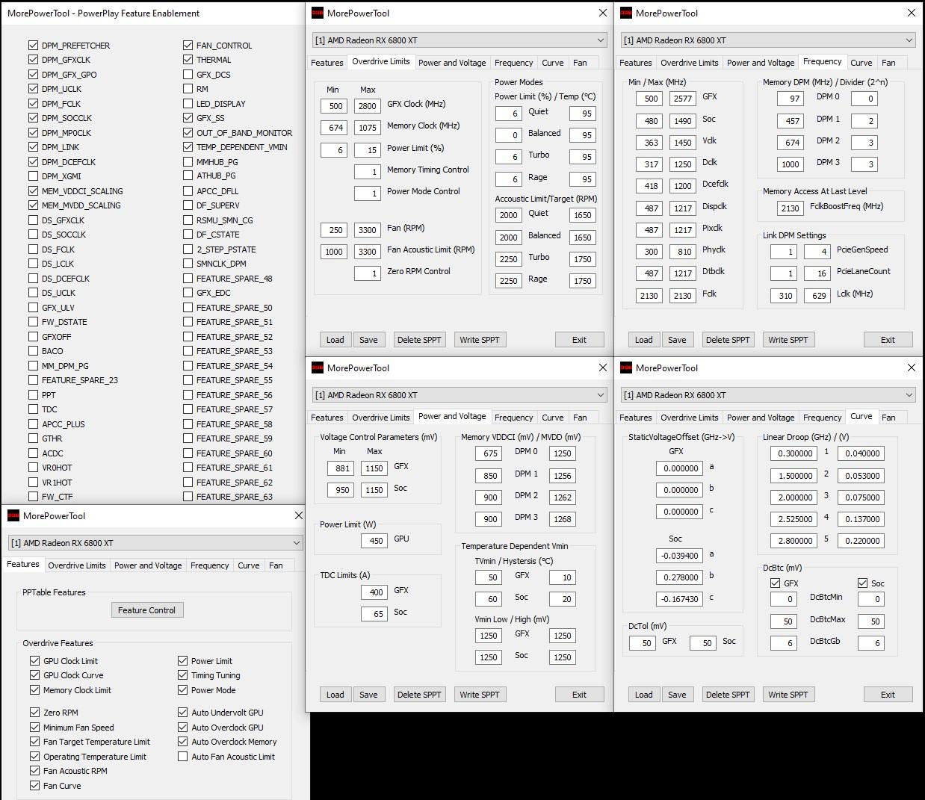Uncheck the DcBtc Soc checkbox
This screenshot has height=800, width=925.
(863, 583)
